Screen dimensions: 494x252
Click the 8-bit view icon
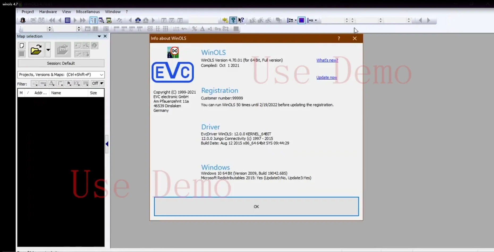pos(116,29)
